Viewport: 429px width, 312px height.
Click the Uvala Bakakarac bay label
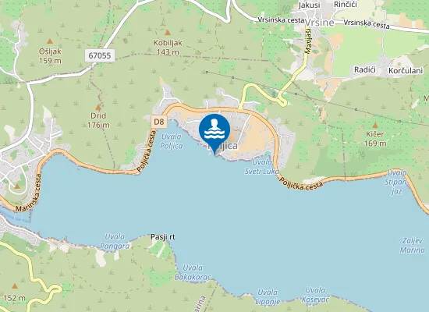coord(193,272)
